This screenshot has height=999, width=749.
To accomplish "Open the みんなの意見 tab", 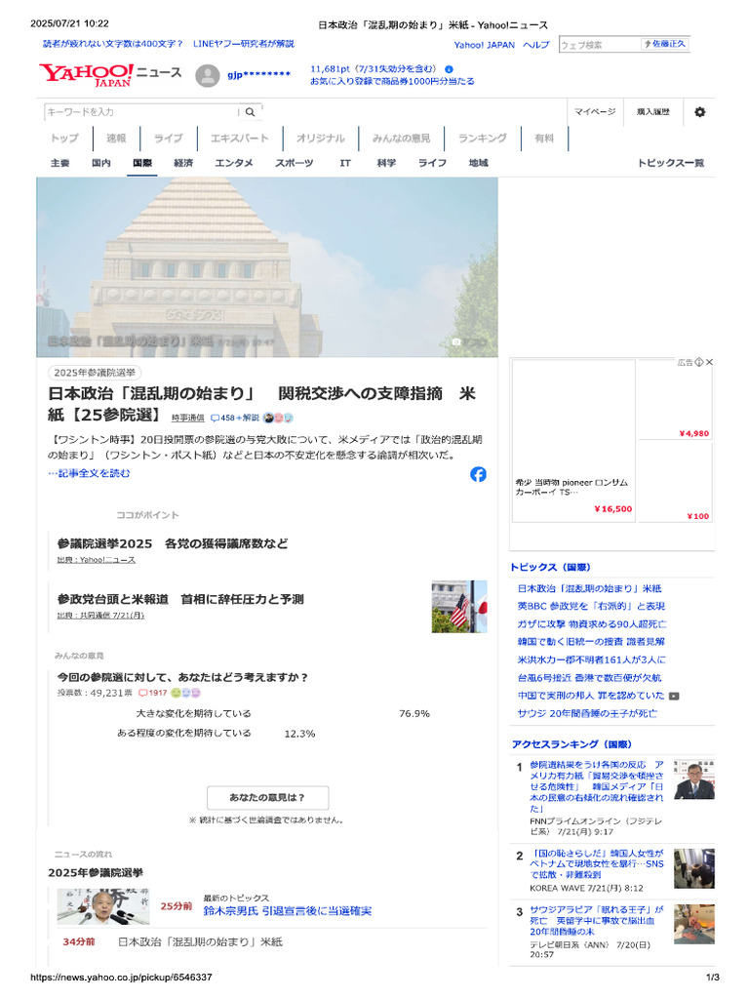I will (x=401, y=139).
